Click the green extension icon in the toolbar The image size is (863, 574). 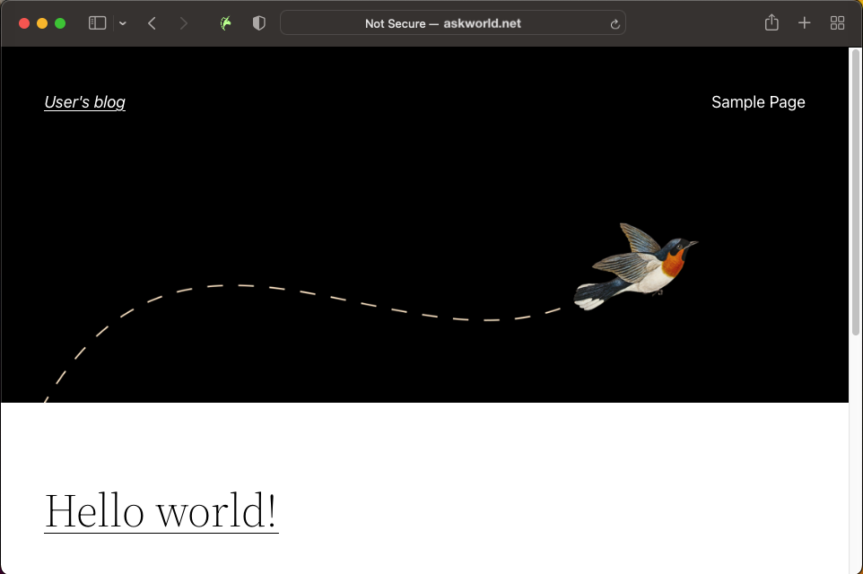pyautogui.click(x=226, y=23)
